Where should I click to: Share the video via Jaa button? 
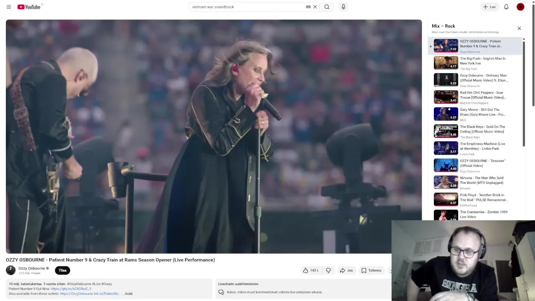pyautogui.click(x=346, y=270)
